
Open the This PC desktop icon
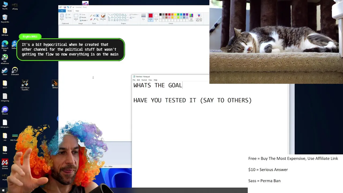pyautogui.click(x=5, y=6)
